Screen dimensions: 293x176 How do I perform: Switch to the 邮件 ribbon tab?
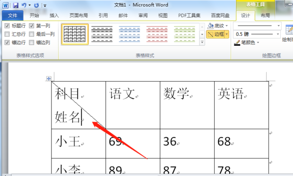[123, 15]
